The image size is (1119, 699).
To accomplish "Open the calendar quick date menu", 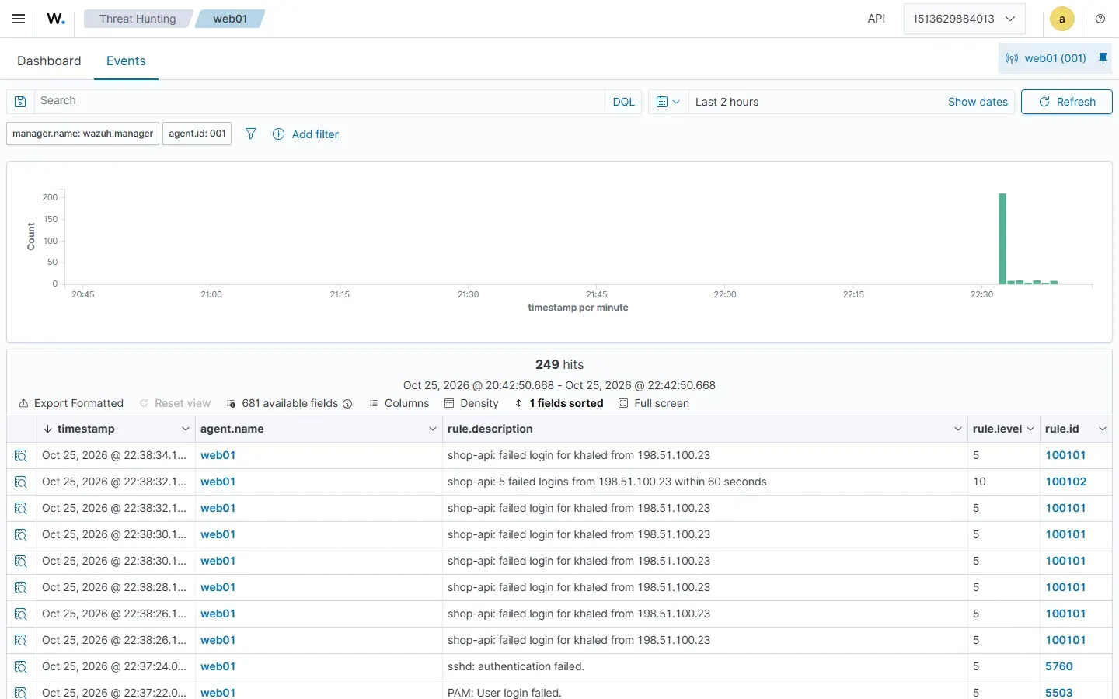I will point(668,102).
